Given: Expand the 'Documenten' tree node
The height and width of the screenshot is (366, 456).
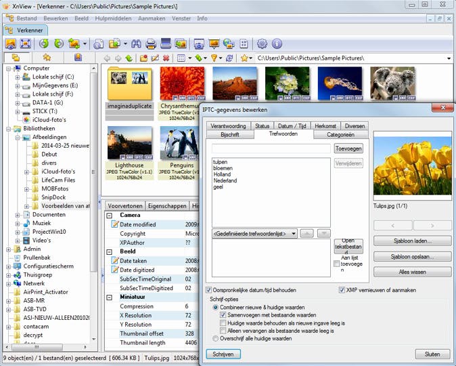Looking at the screenshot, I should pos(18,215).
